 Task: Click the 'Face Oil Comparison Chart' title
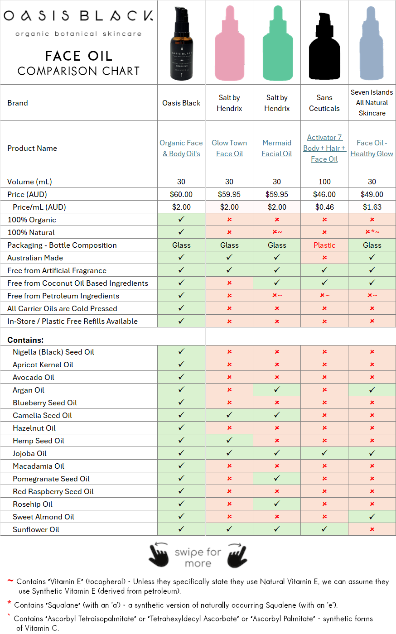pyautogui.click(x=78, y=63)
